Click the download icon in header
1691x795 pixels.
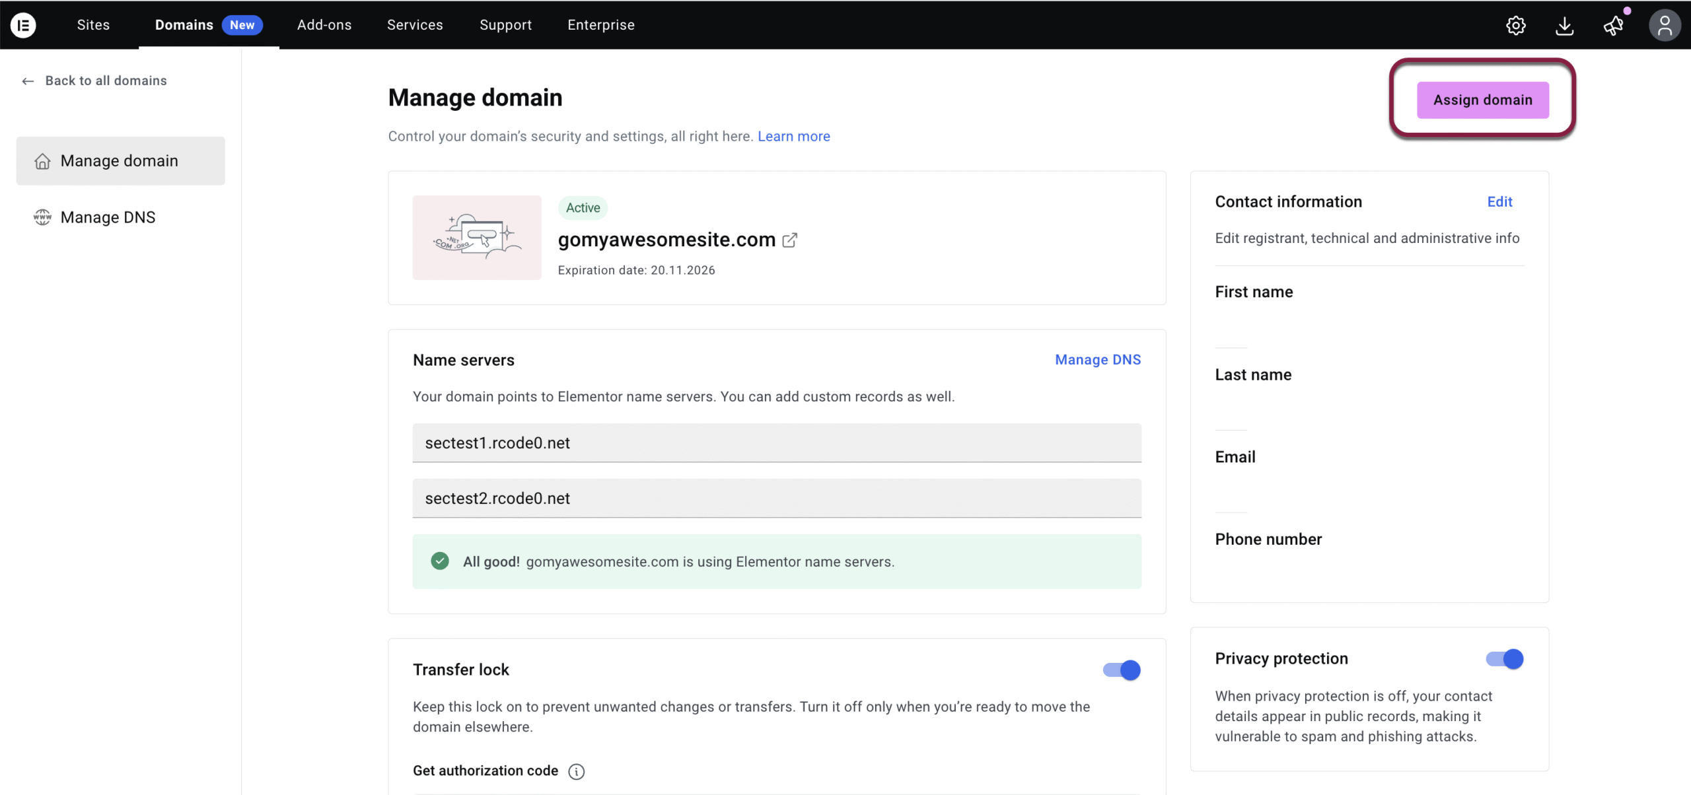(1564, 26)
